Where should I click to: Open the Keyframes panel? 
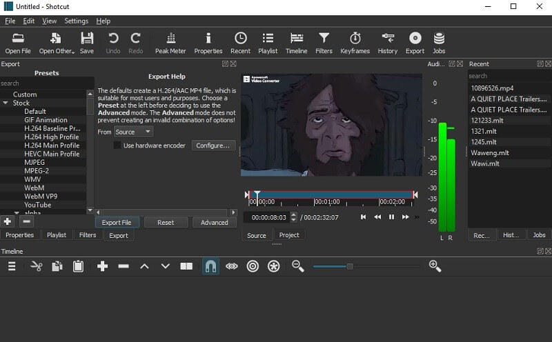tap(355, 42)
